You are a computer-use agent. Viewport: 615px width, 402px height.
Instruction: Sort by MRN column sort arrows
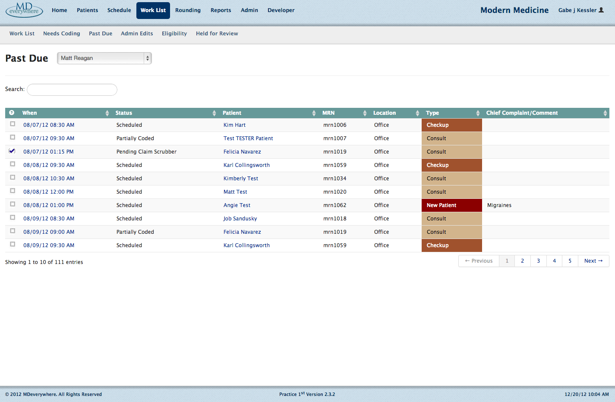(x=365, y=113)
